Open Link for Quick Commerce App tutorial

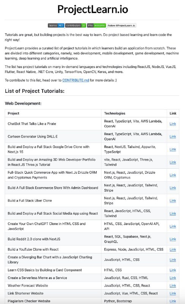(172, 175)
